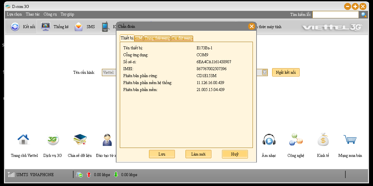Click the device name E173Eu-1
Image resolution: width=373 pixels, height=186 pixels.
[204, 48]
